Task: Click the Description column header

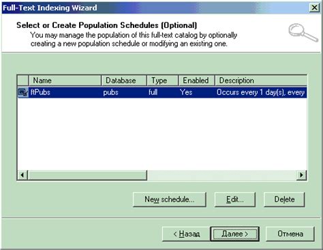Action: (261, 81)
